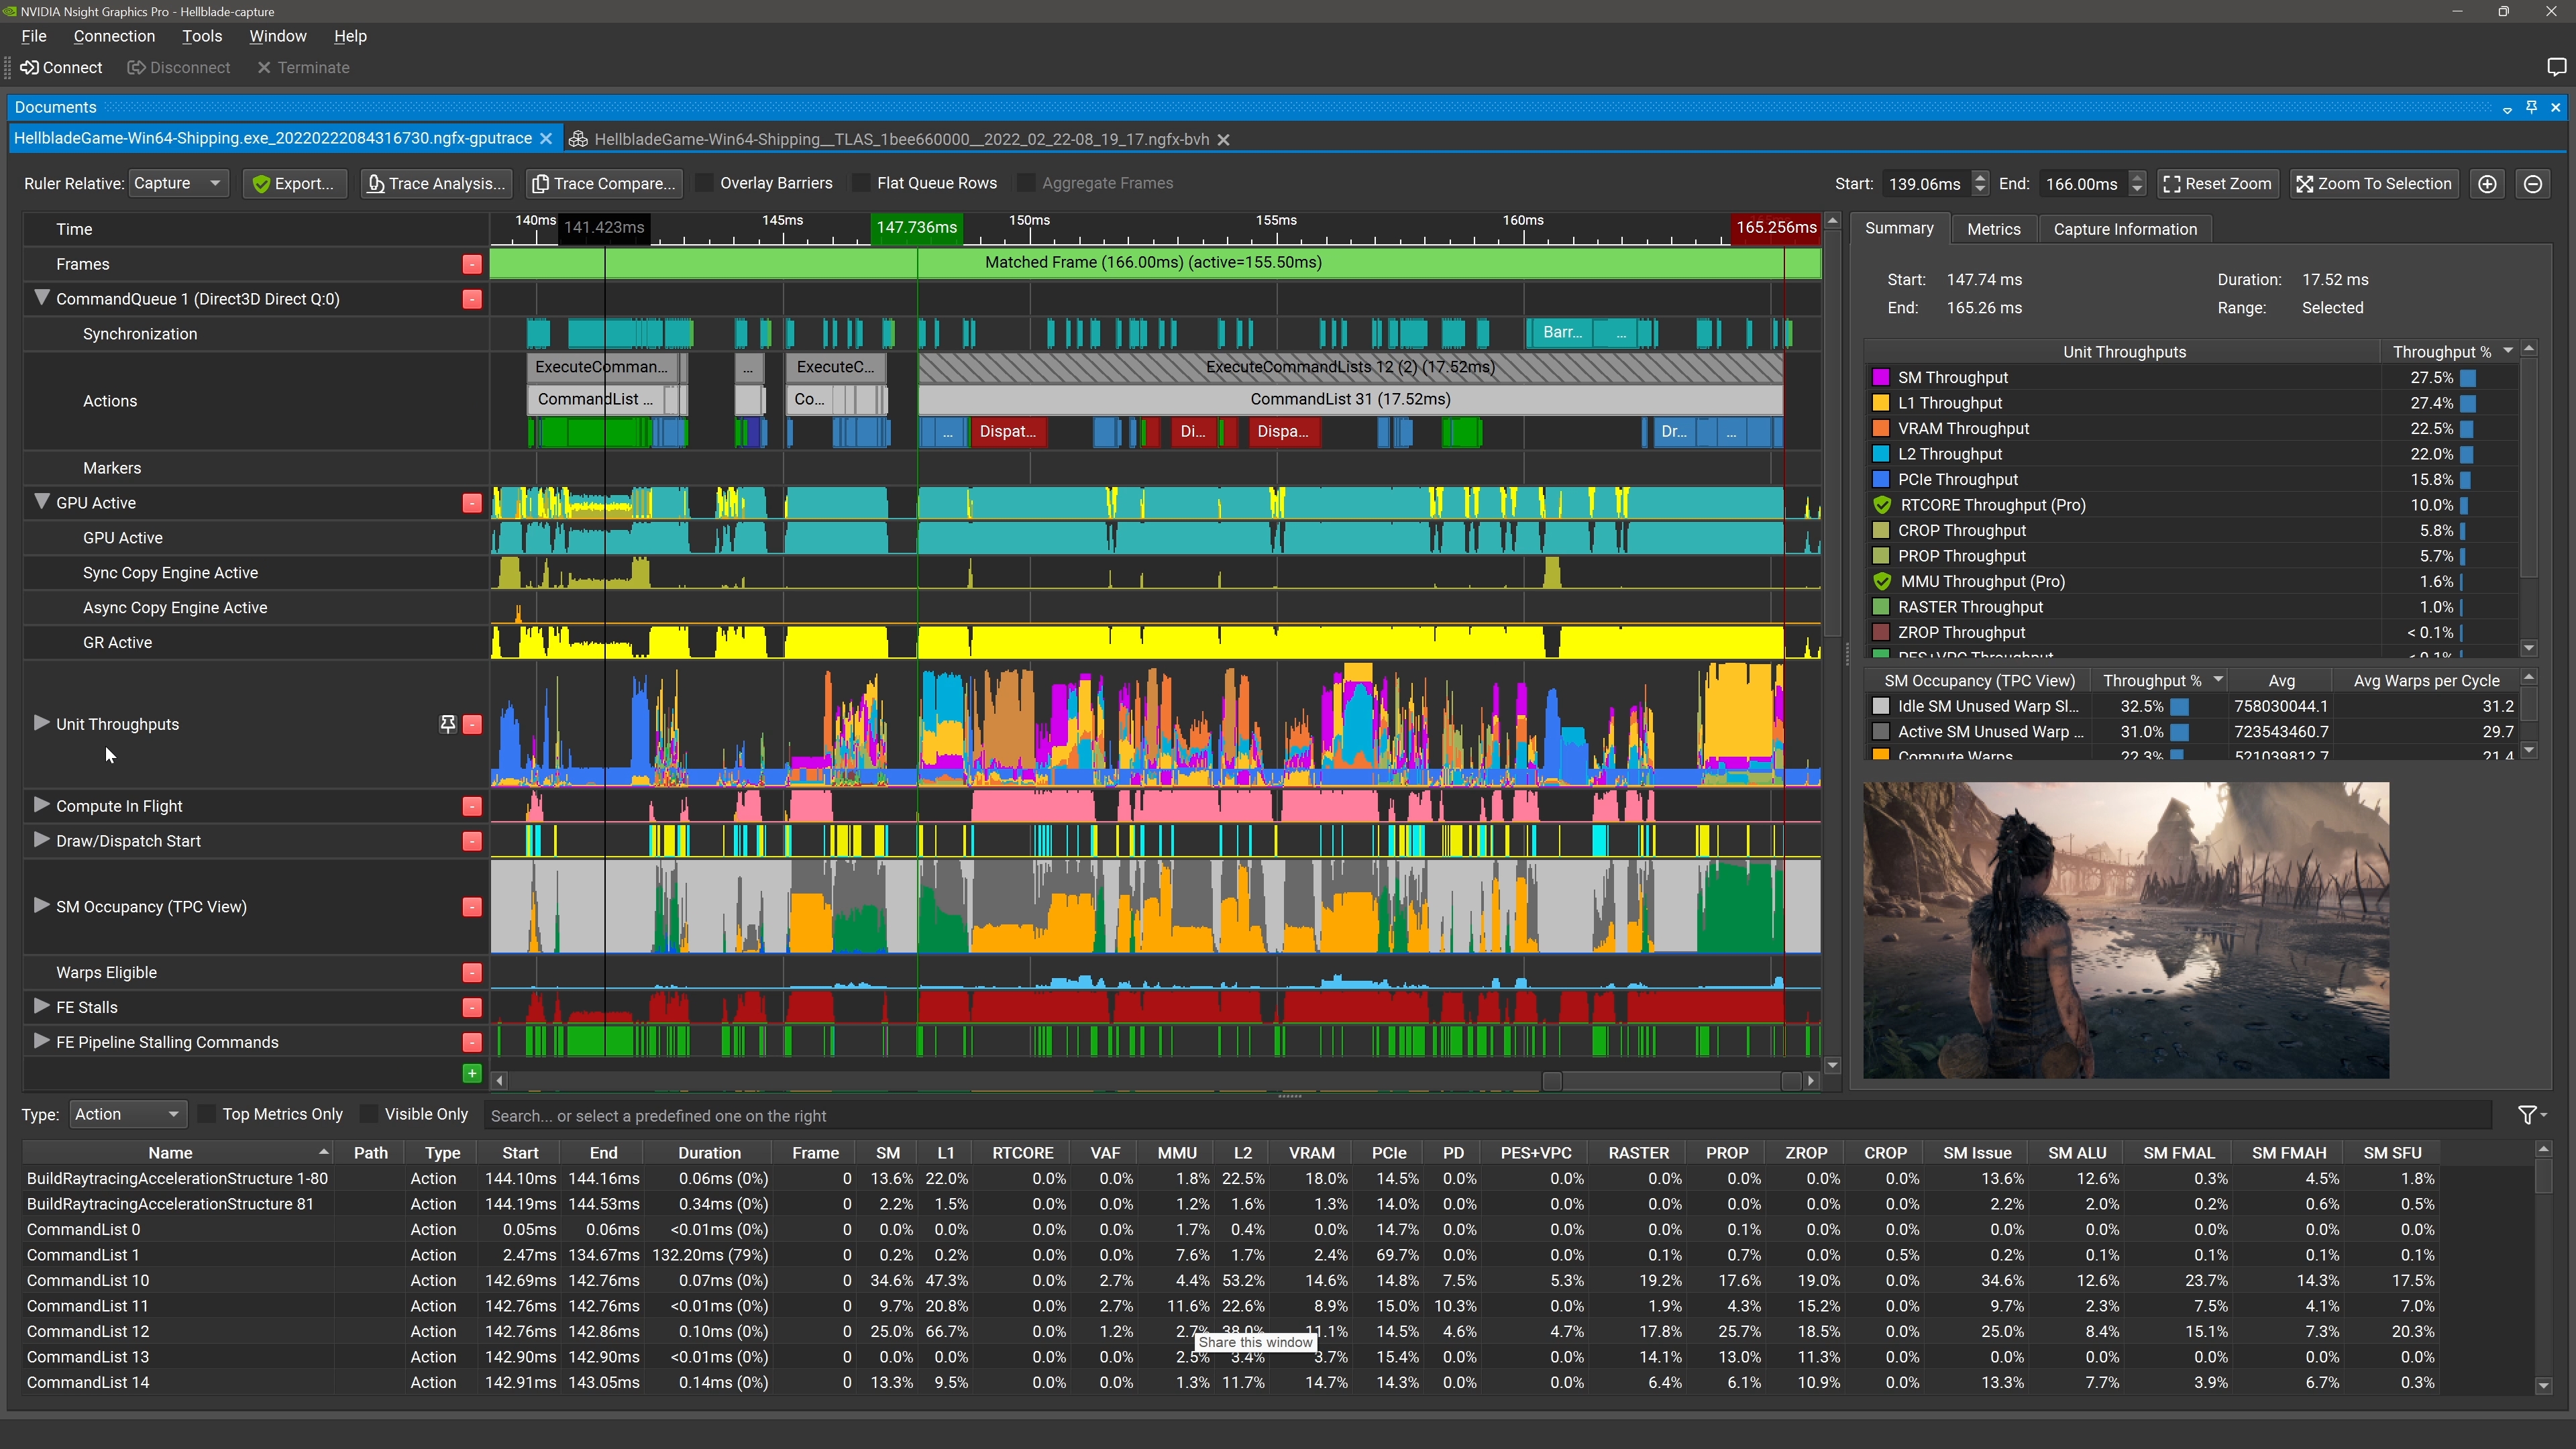Click the Disconnect button in toolbar
Viewport: 2576px width, 1449px height.
click(178, 67)
